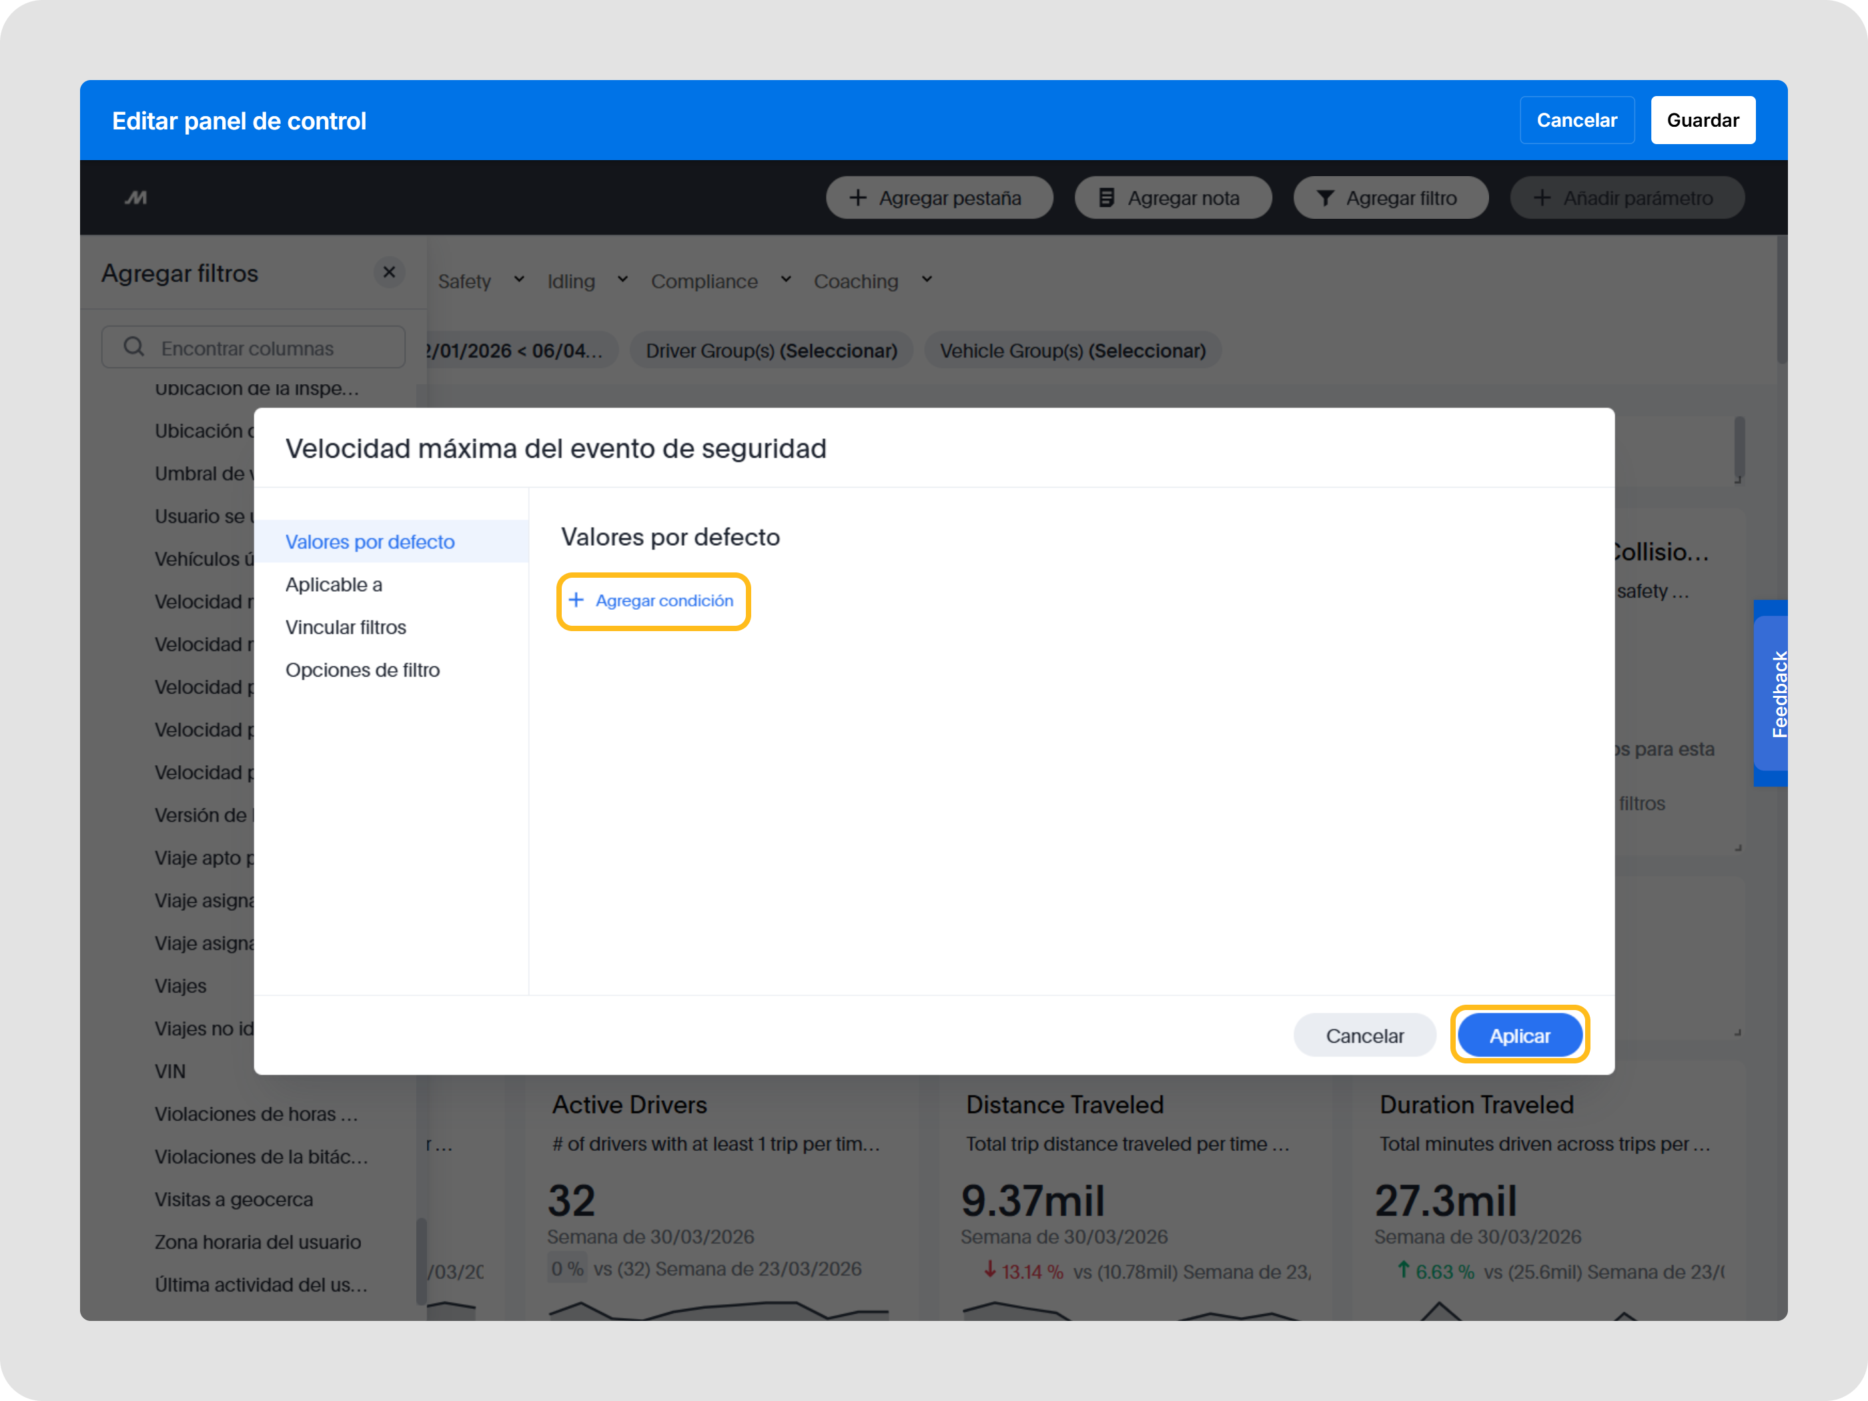This screenshot has width=1868, height=1401.
Task: Save the dashboard with Guardar
Action: pyautogui.click(x=1703, y=120)
